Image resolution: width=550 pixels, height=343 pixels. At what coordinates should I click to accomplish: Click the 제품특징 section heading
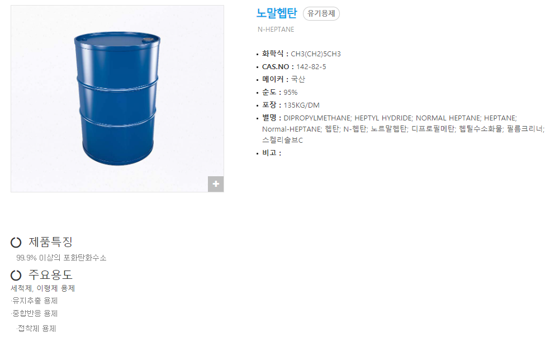[x=50, y=242]
